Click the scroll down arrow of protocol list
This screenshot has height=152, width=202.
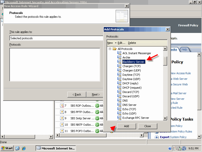click(x=165, y=118)
